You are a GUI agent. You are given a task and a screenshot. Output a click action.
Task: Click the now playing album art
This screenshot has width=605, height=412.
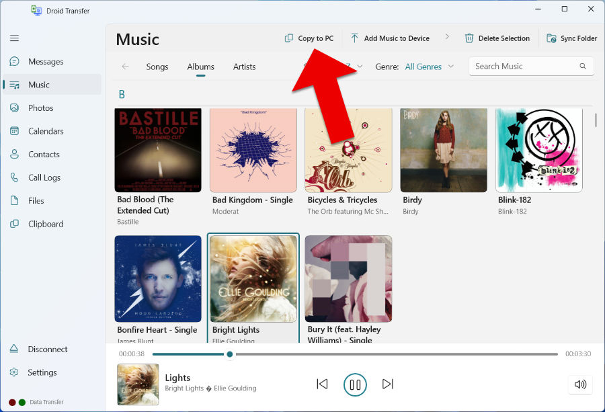(138, 384)
